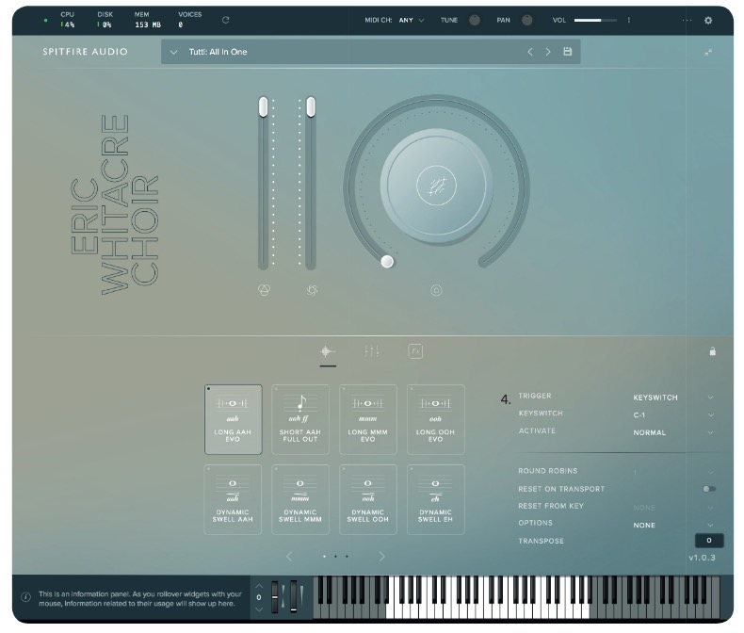Click the circular target icon below the big knob

pyautogui.click(x=436, y=290)
